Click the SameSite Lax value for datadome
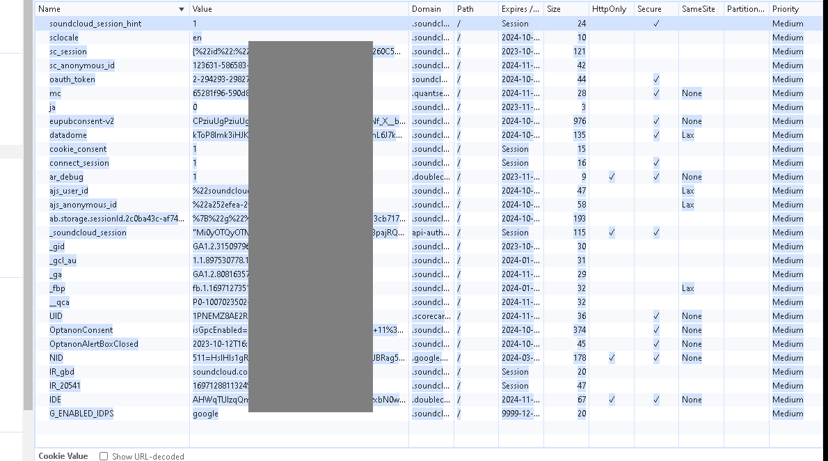The height and width of the screenshot is (461, 828). (687, 135)
